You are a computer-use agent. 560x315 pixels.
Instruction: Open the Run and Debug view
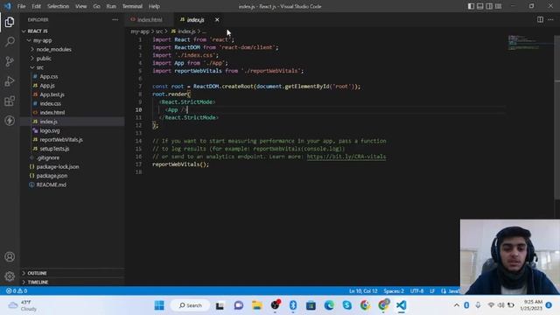tap(10, 81)
